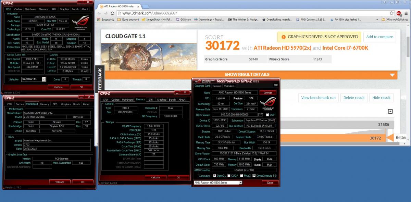The image size is (411, 202).
Task: Open the Adblock Plus extension icon
Action: (399, 13)
